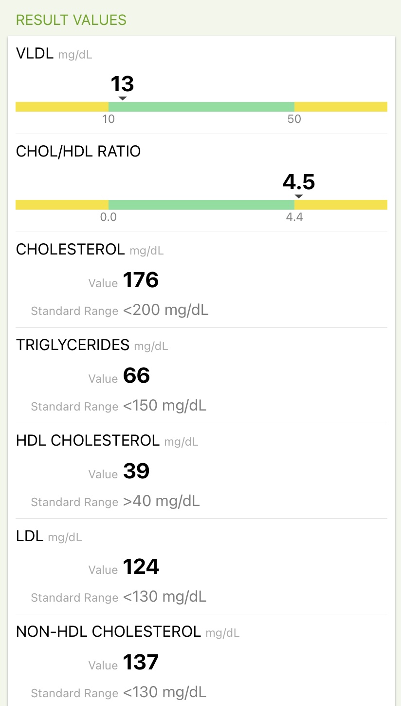
Task: Tap the LDL value 124
Action: [x=141, y=567]
